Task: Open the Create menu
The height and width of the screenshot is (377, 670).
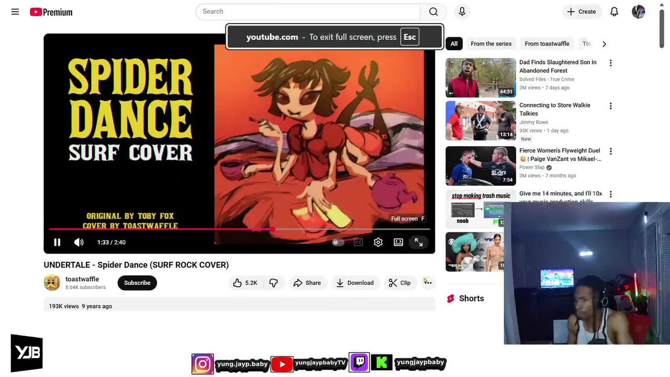Action: pos(581,12)
